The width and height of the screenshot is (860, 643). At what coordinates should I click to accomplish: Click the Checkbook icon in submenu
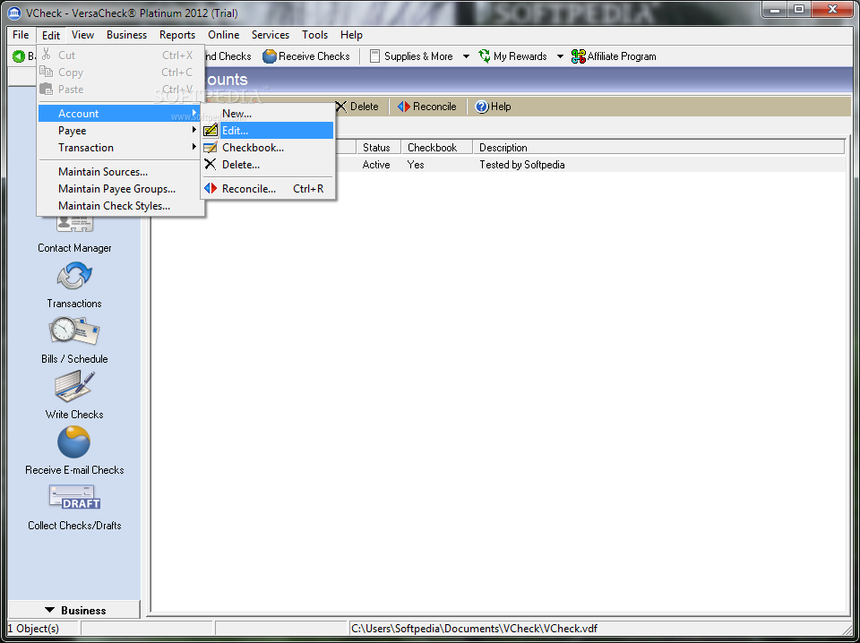pos(211,148)
